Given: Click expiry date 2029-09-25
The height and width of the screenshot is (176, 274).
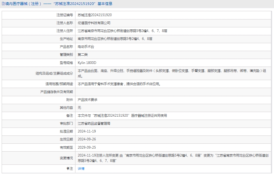Looking at the screenshot, I should pos(87,147).
